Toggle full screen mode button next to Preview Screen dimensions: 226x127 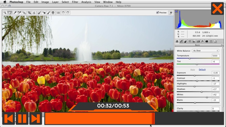[170, 13]
